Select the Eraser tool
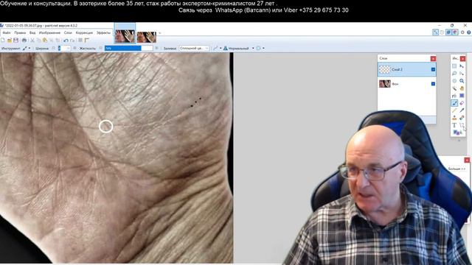Viewport: 472px width, 265px height. (462, 103)
